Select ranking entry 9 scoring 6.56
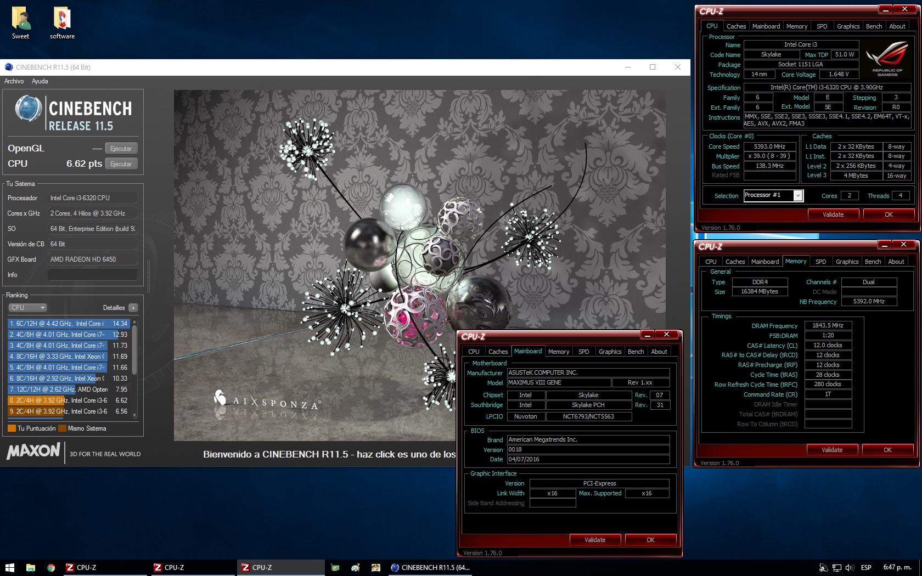The height and width of the screenshot is (576, 922). 69,411
